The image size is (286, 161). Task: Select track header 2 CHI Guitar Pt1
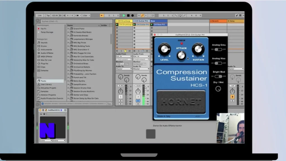tap(141, 21)
